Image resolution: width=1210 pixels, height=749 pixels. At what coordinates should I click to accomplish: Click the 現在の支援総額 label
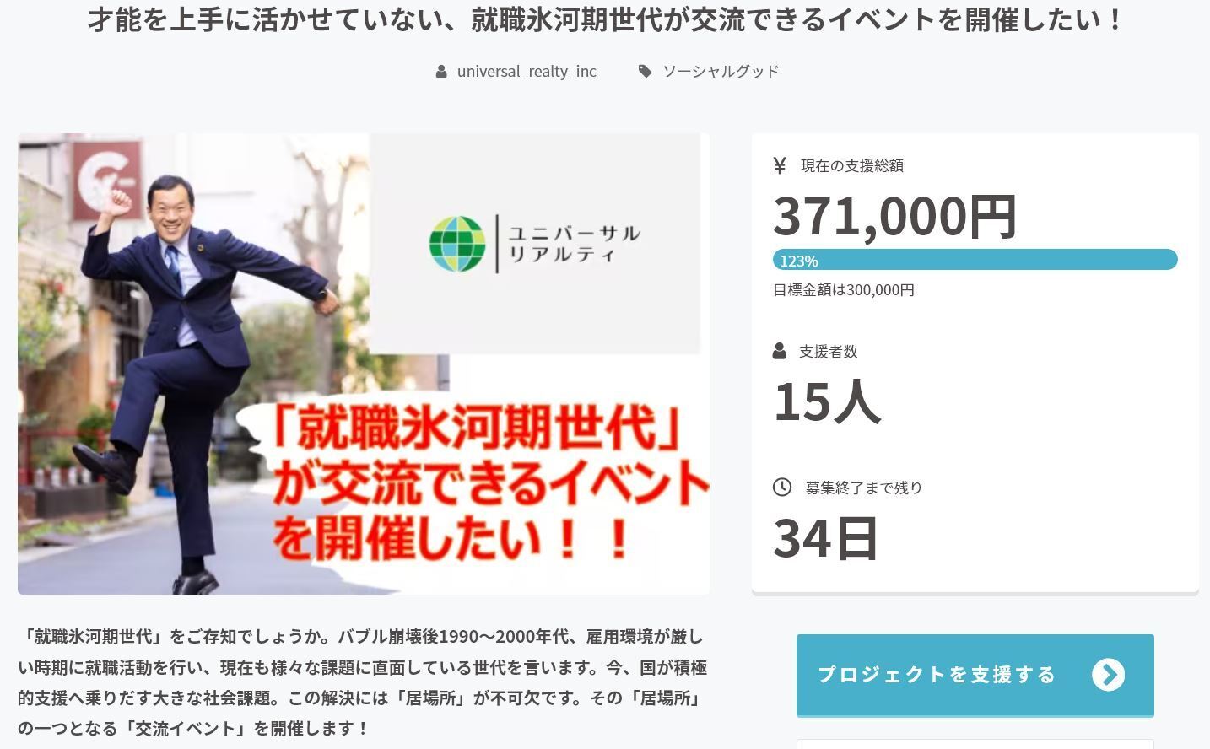(x=852, y=166)
